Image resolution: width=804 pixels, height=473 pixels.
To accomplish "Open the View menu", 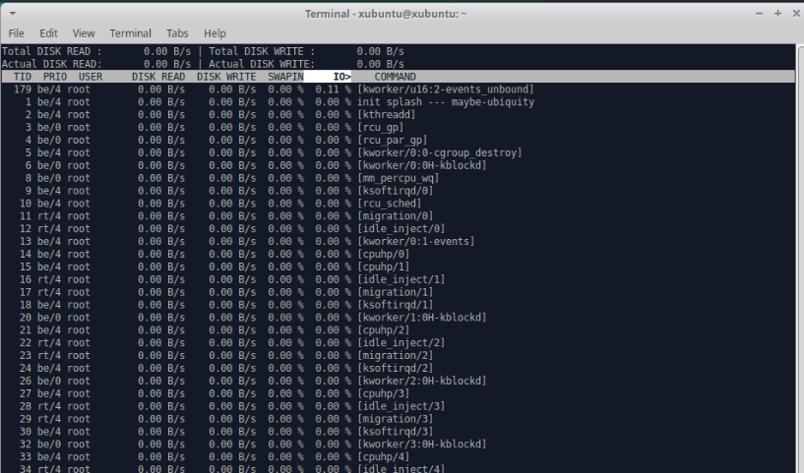I will (84, 33).
